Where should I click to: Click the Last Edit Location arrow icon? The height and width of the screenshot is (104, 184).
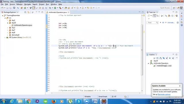(x=88, y=8)
